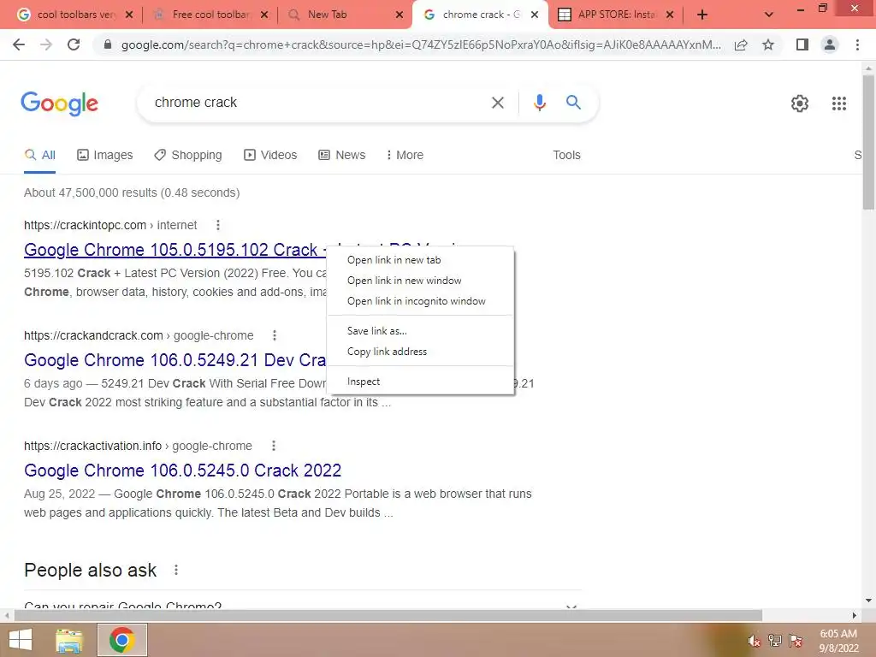Close the New Tab tab
Screen dimensions: 876x657
pyautogui.click(x=400, y=15)
